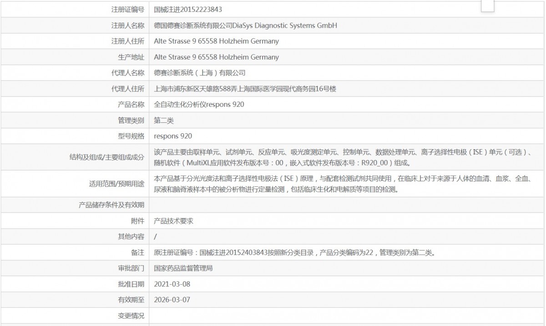The image size is (546, 326).
Task: Click the 代理人住所 label
Action: point(128,89)
